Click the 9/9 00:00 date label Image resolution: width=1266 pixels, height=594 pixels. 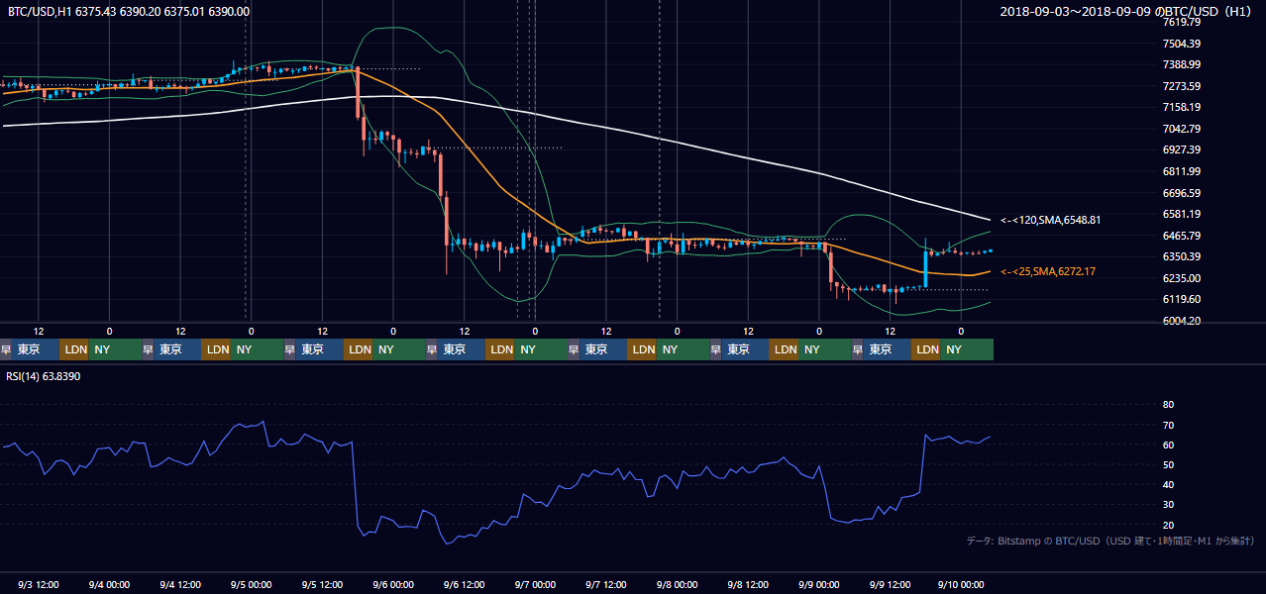pyautogui.click(x=819, y=584)
